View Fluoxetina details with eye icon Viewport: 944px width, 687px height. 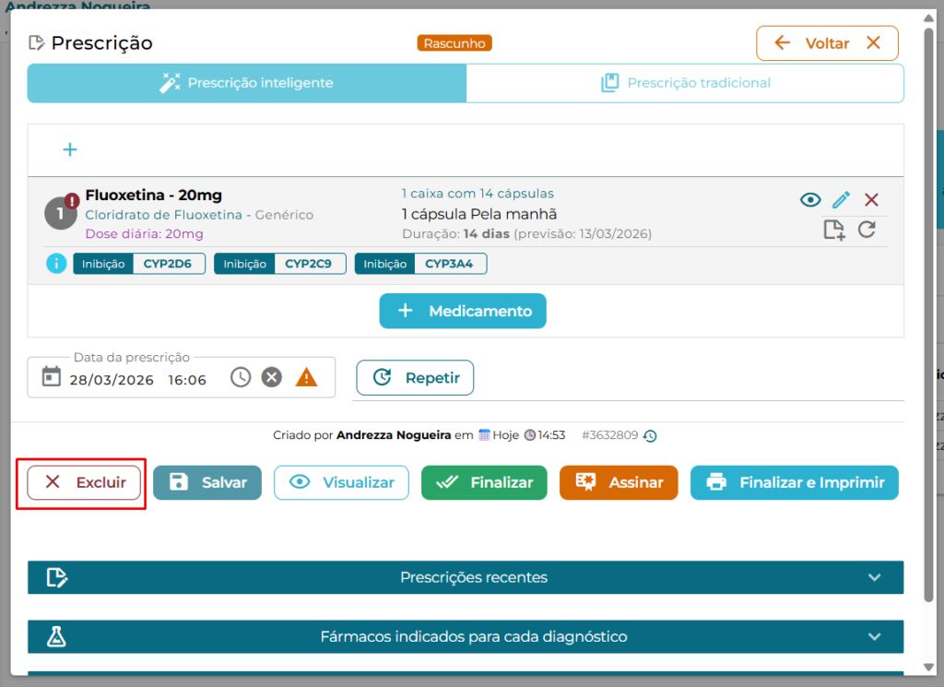pyautogui.click(x=810, y=200)
